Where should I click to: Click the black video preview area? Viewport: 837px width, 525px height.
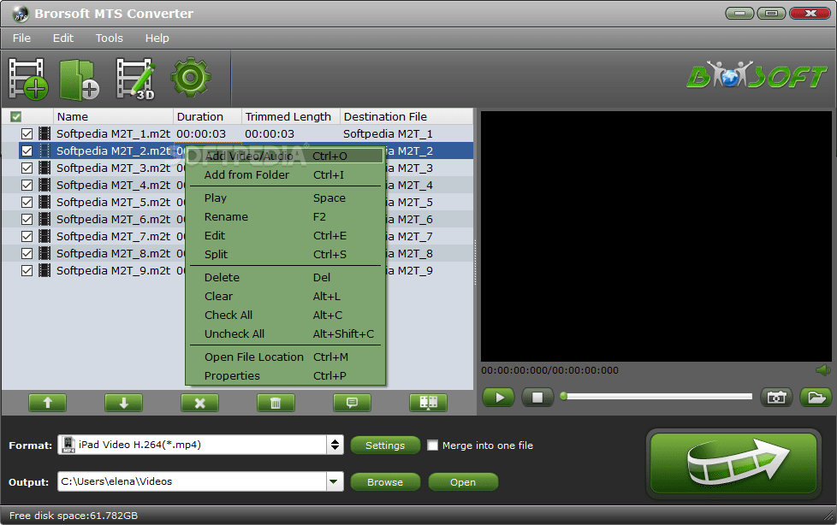click(656, 236)
